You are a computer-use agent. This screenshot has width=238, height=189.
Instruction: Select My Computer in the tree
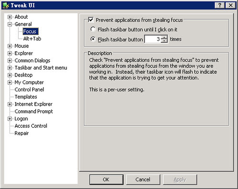click(29, 82)
